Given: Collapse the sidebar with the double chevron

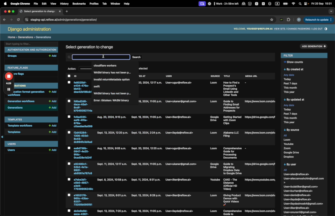Looking at the screenshot, I should tap(2, 137).
